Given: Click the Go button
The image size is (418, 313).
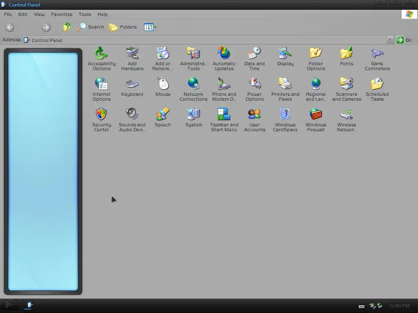Looking at the screenshot, I should pos(404,40).
